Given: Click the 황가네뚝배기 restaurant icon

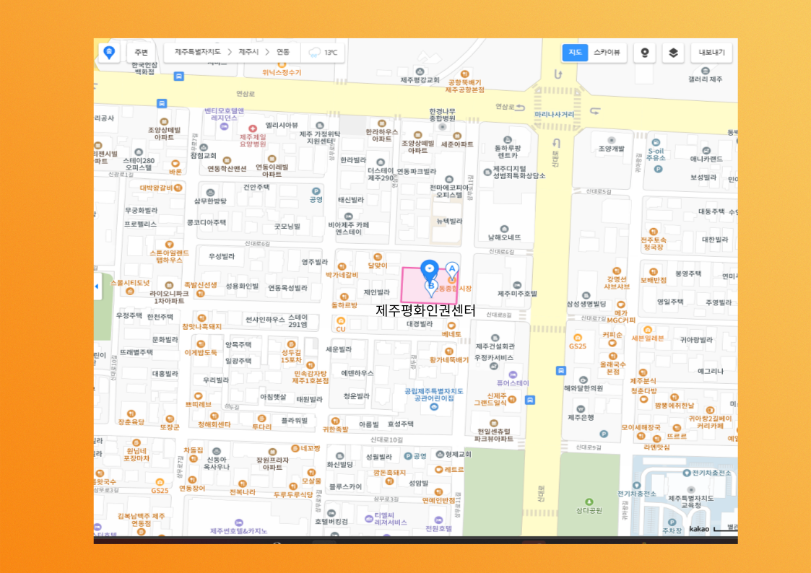Looking at the screenshot, I should [449, 351].
